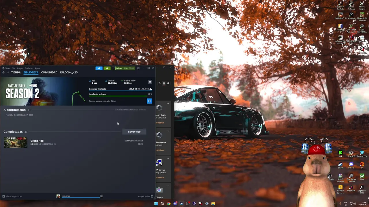369x207 pixels.
Task: Open A Plague Tale Innocence desktop shortcut
Action: pos(340,40)
